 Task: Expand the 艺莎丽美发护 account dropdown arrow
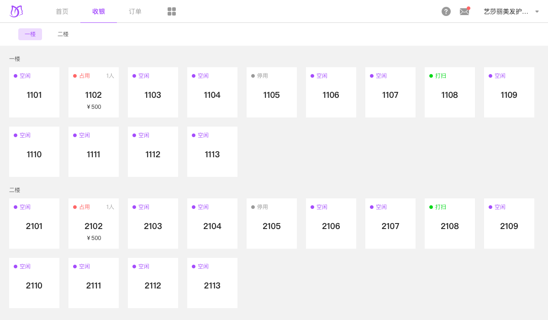tap(537, 11)
